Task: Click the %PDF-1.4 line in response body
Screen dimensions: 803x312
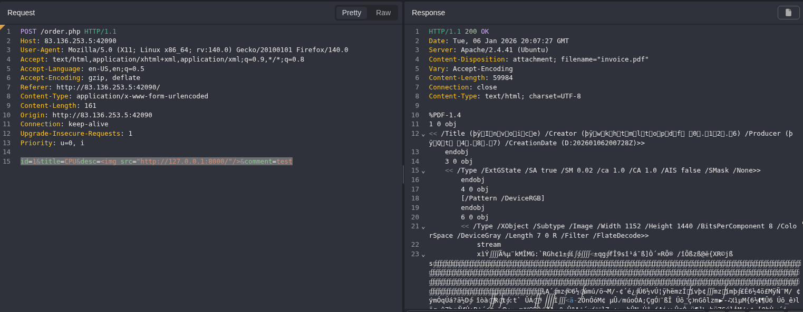Action: pos(444,115)
